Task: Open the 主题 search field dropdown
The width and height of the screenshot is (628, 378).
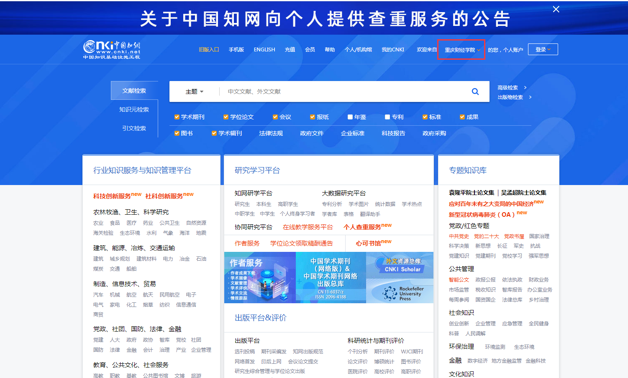Action: pyautogui.click(x=195, y=91)
